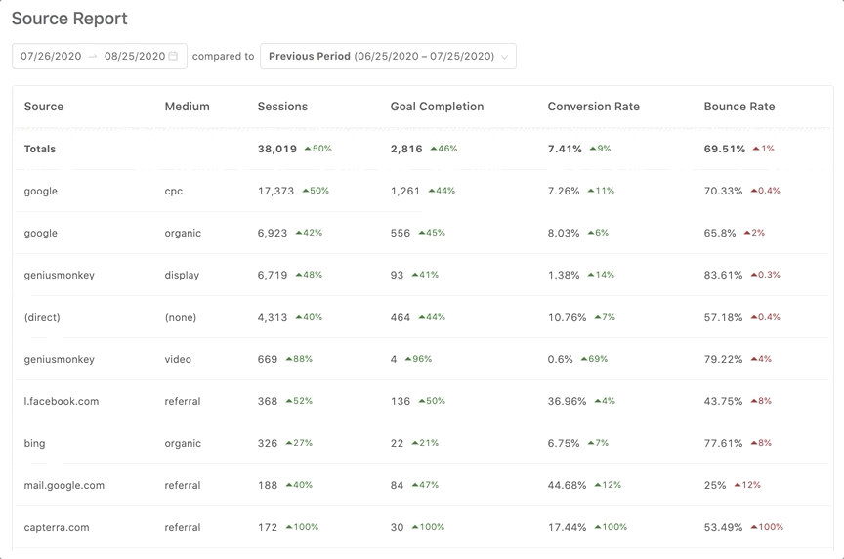Click the arrow between the two dates

(93, 57)
